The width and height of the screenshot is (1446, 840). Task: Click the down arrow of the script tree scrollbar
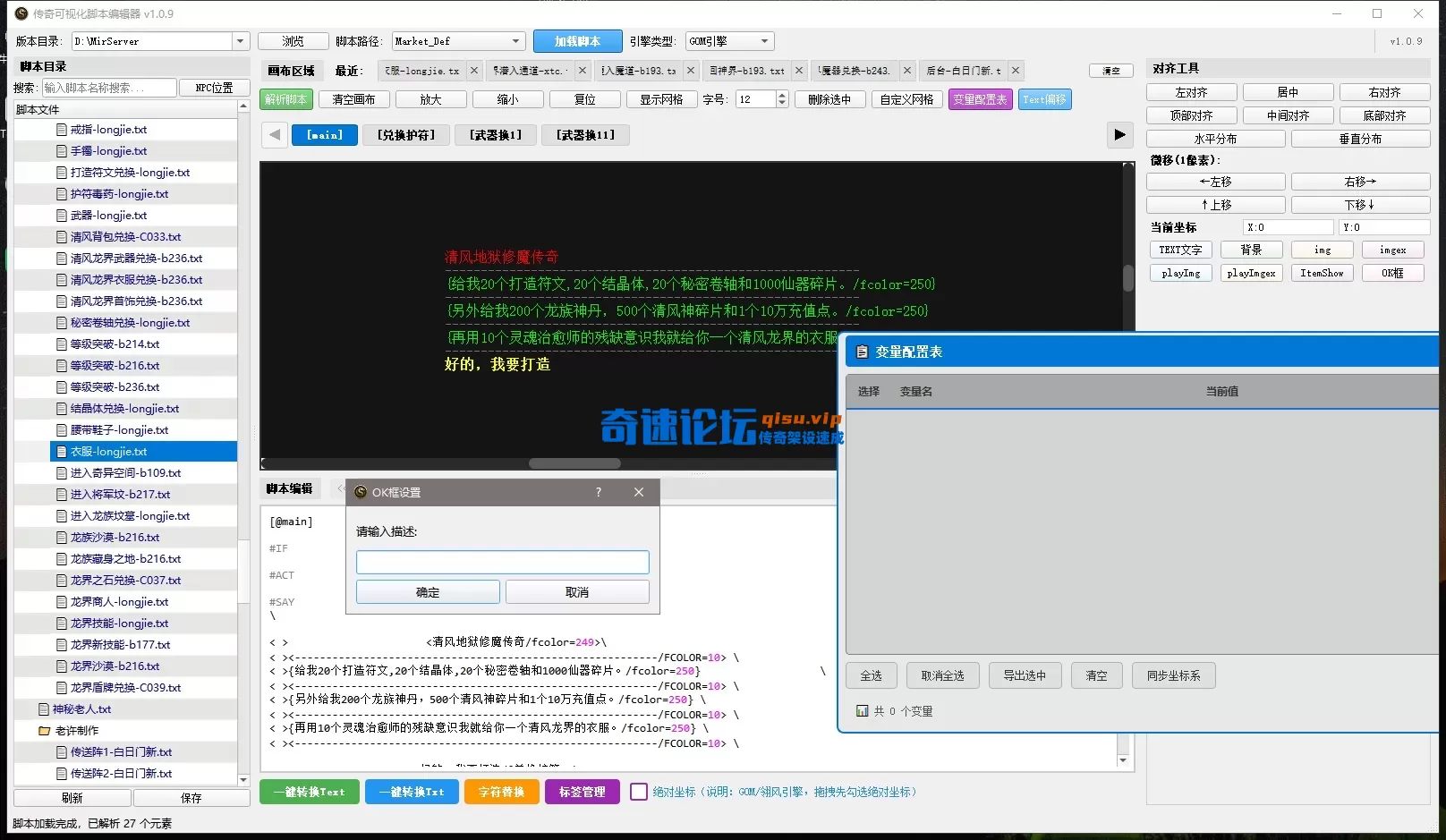(243, 780)
